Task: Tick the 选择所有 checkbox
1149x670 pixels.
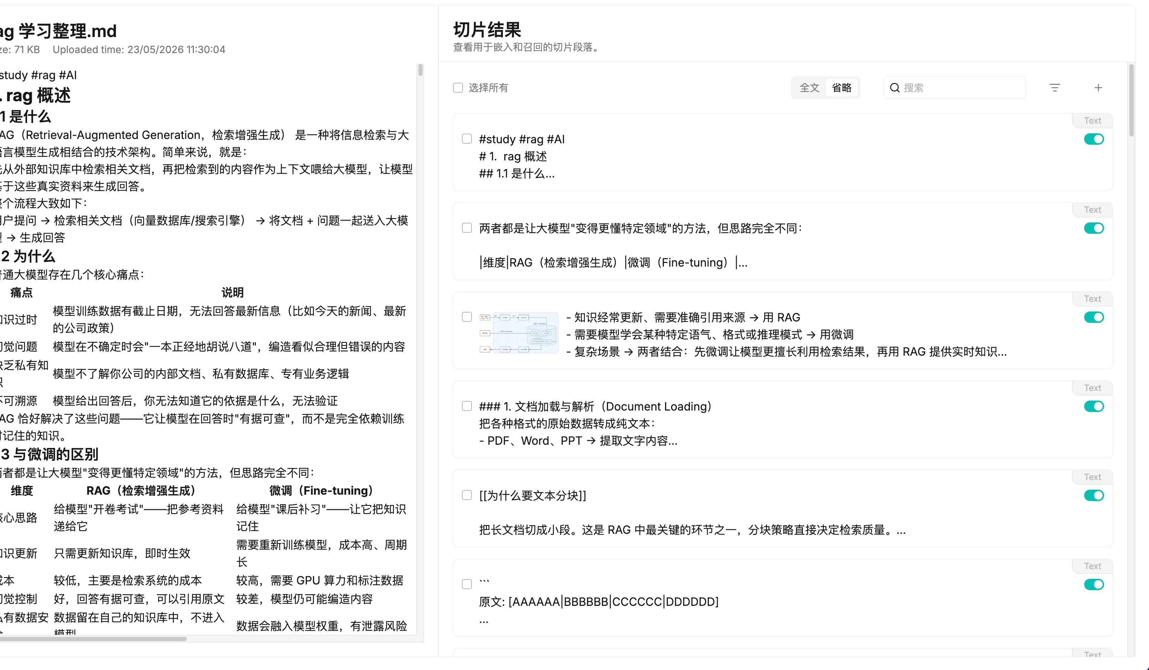Action: click(x=458, y=88)
